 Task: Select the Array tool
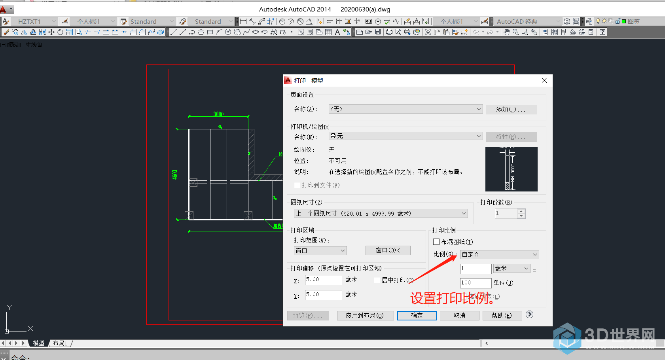pos(42,32)
